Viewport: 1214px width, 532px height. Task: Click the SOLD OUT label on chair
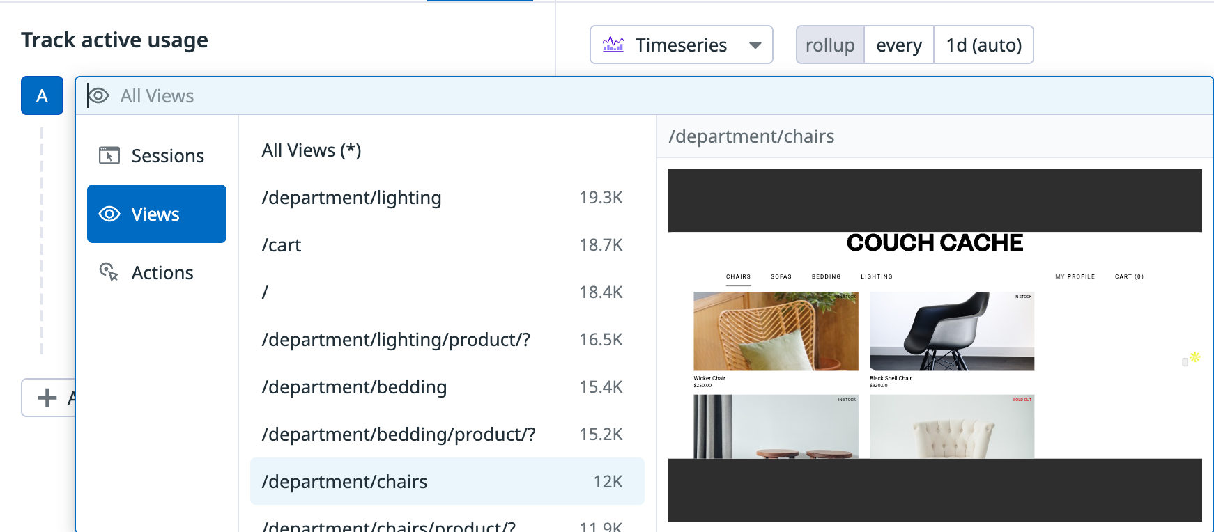pyautogui.click(x=1022, y=400)
